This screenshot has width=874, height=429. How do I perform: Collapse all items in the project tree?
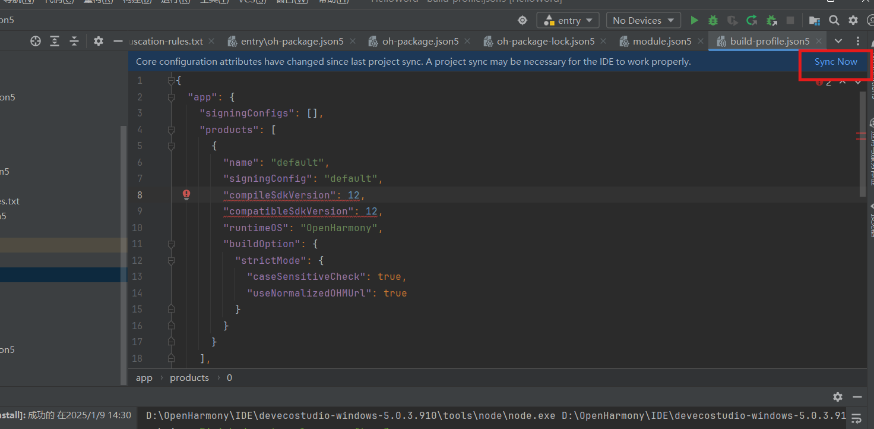[x=74, y=41]
